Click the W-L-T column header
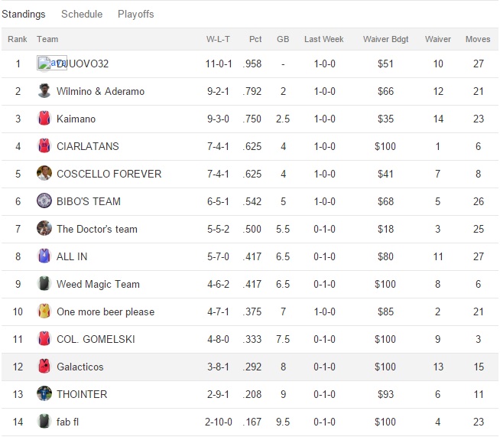Image resolution: width=500 pixels, height=437 pixels. point(219,39)
